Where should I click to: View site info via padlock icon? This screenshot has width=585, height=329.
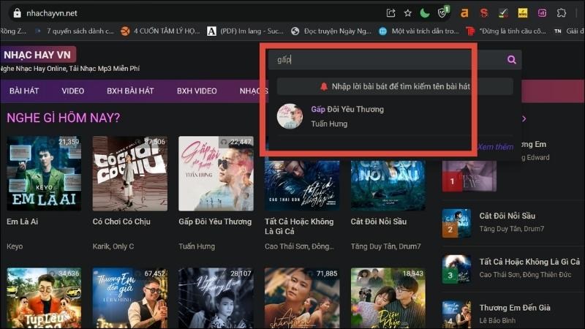tap(17, 12)
